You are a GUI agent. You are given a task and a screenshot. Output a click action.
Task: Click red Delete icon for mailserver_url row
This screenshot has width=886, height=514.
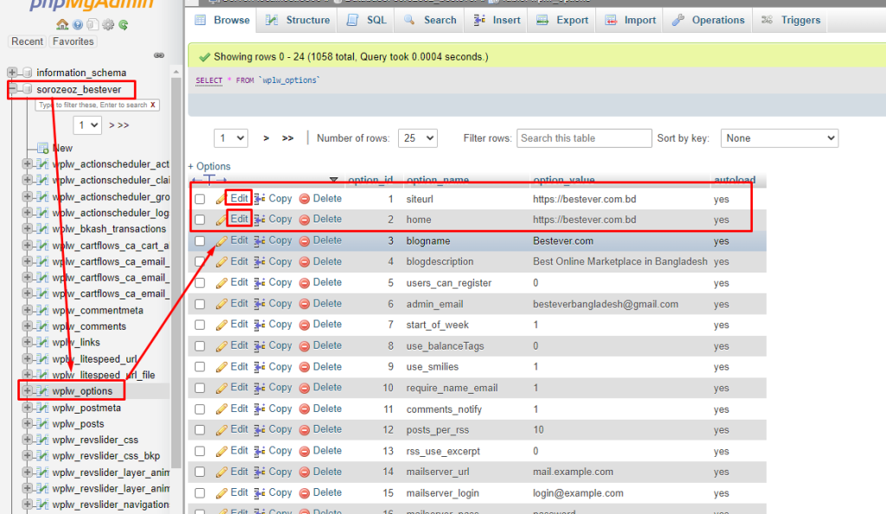[x=304, y=472]
